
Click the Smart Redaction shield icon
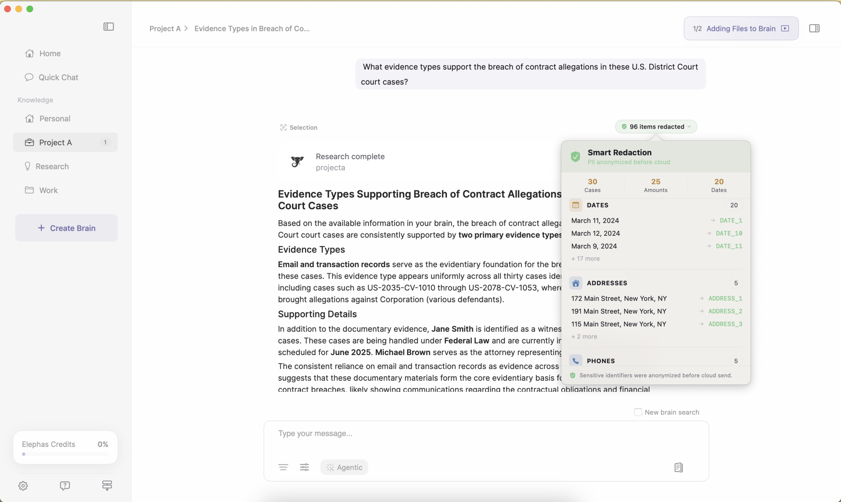coord(575,157)
